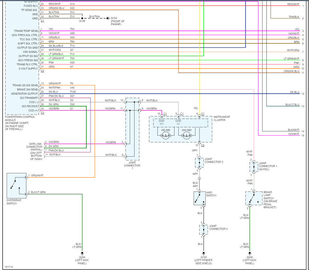Click the ORG/DK BLU label at right edge
The image size is (309, 272).
[x=292, y=71]
